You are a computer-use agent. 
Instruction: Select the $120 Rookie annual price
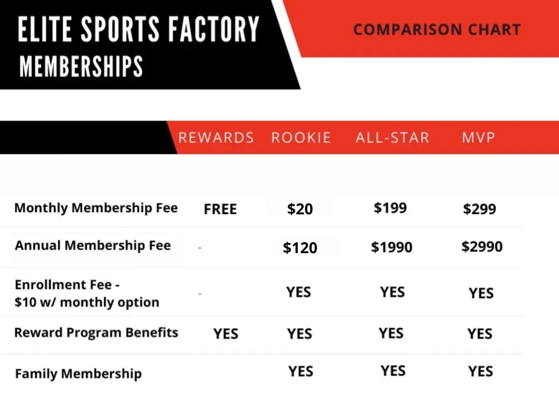point(300,248)
